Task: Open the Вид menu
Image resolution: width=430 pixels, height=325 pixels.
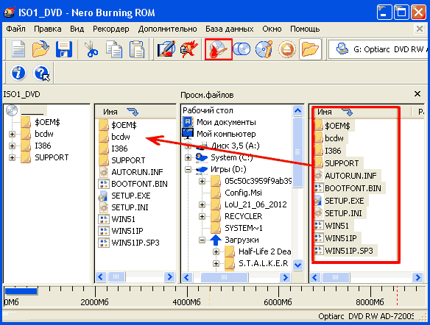Action: (x=77, y=29)
